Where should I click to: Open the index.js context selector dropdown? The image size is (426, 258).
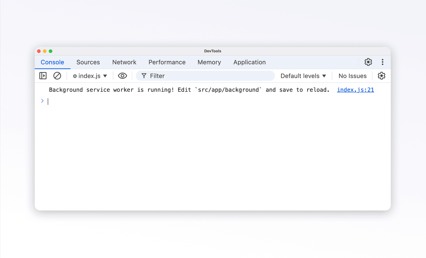[90, 76]
